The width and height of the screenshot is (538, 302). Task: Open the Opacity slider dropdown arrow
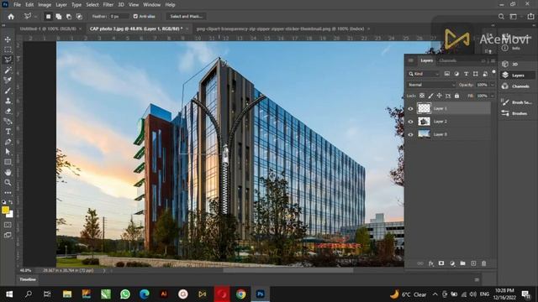click(493, 85)
